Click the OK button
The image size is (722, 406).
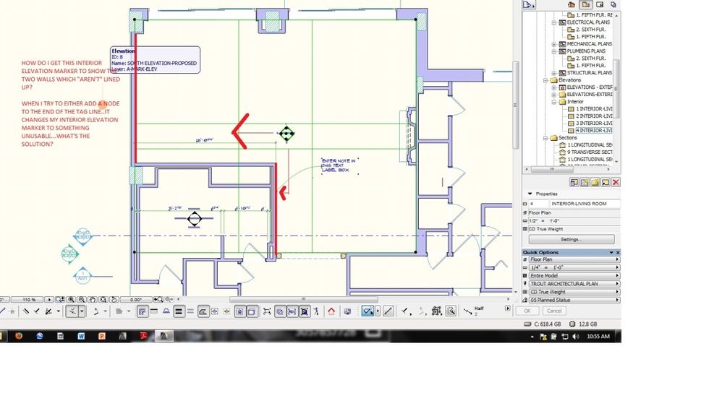click(527, 311)
